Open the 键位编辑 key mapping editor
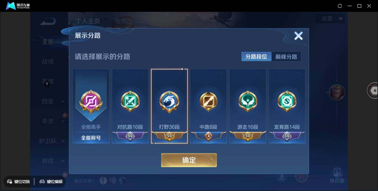Image resolution: width=378 pixels, height=191 pixels. click(x=51, y=181)
